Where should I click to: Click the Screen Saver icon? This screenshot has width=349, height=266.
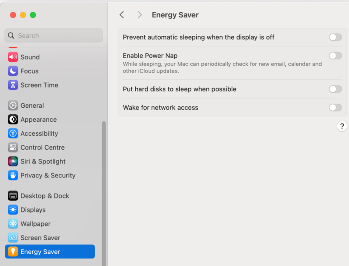[13, 238]
